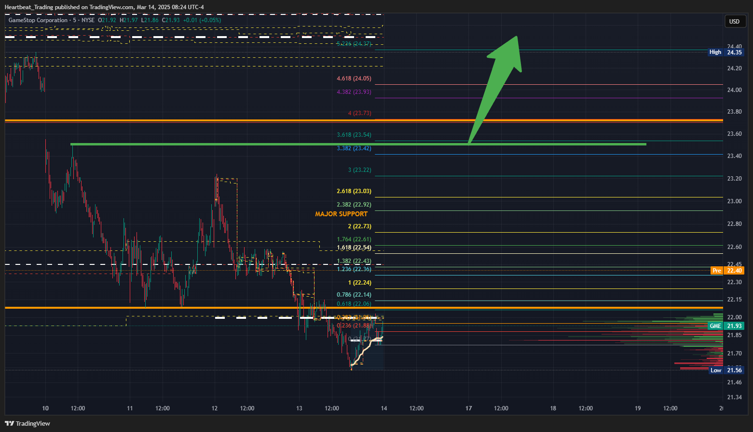This screenshot has height=432, width=753.
Task: Click the USD currency button
Action: (734, 21)
